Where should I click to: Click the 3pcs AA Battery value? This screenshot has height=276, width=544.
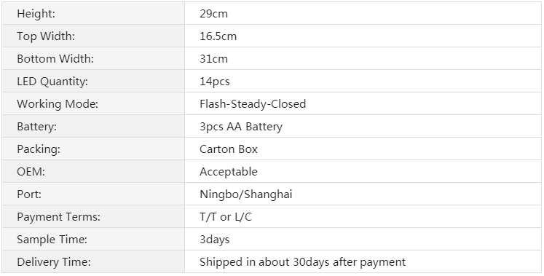[x=241, y=127]
